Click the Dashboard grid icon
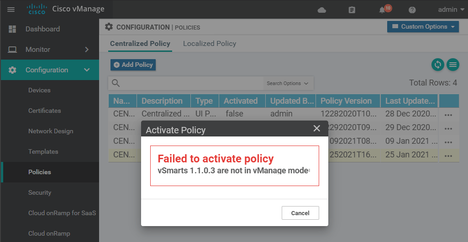The height and width of the screenshot is (242, 468). (x=12, y=29)
